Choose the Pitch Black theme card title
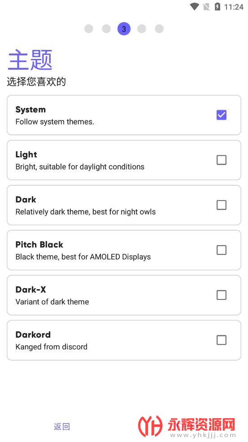248x442 pixels. pyautogui.click(x=39, y=245)
